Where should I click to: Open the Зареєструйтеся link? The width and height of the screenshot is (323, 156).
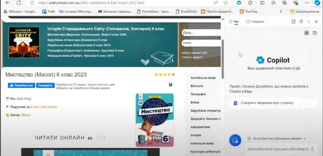point(97,85)
